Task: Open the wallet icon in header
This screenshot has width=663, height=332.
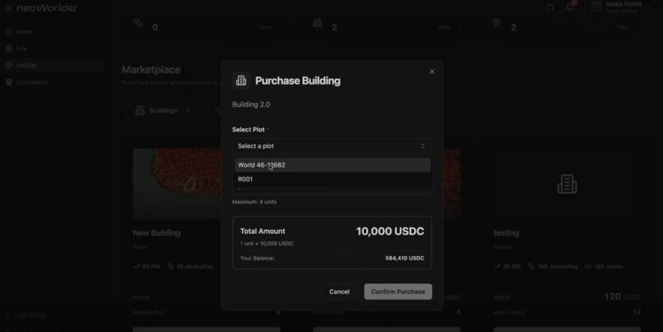Action: tap(550, 7)
